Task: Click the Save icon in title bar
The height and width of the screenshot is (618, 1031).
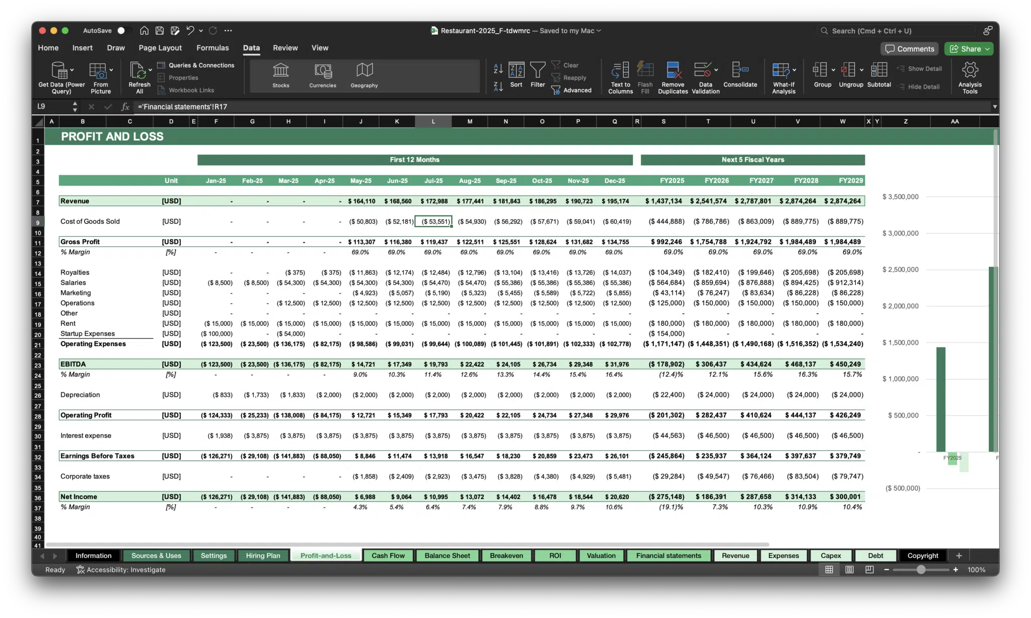Action: (x=160, y=31)
